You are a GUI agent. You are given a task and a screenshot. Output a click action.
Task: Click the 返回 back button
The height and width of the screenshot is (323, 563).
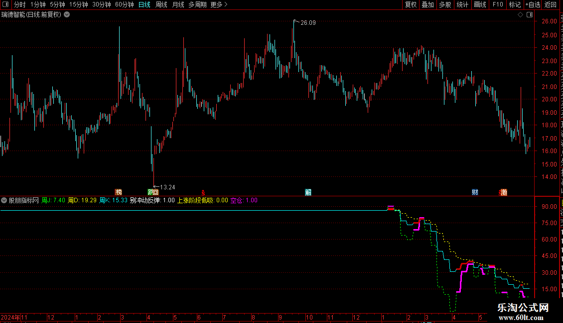[551, 4]
